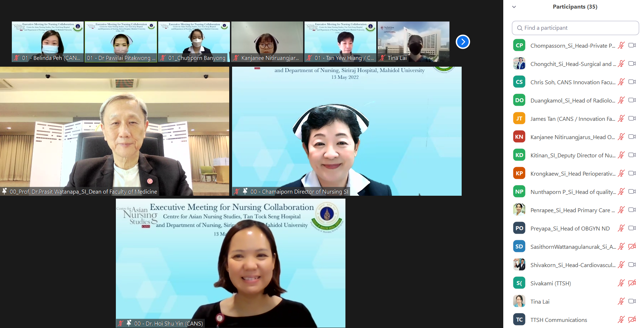The width and height of the screenshot is (641, 328).
Task: Click the Participants (35) panel title
Action: [575, 7]
